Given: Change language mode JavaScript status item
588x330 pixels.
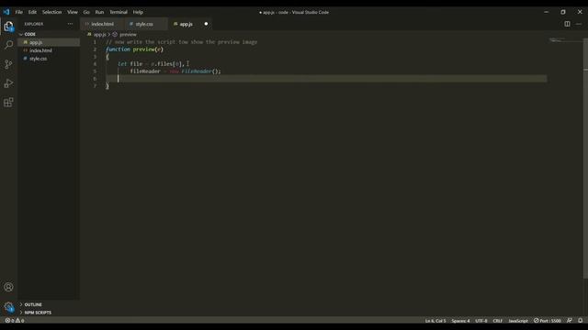Looking at the screenshot, I should pos(518,321).
